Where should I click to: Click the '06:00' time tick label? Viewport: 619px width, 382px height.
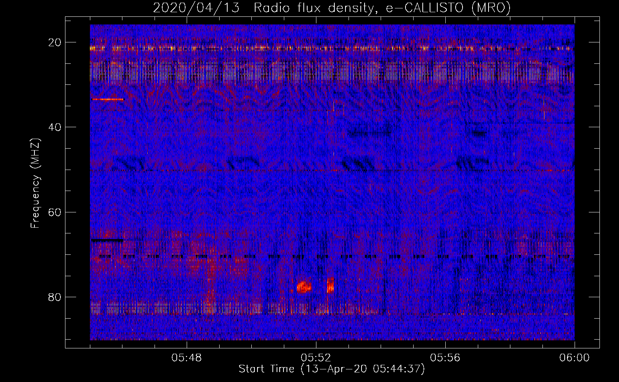click(x=575, y=358)
